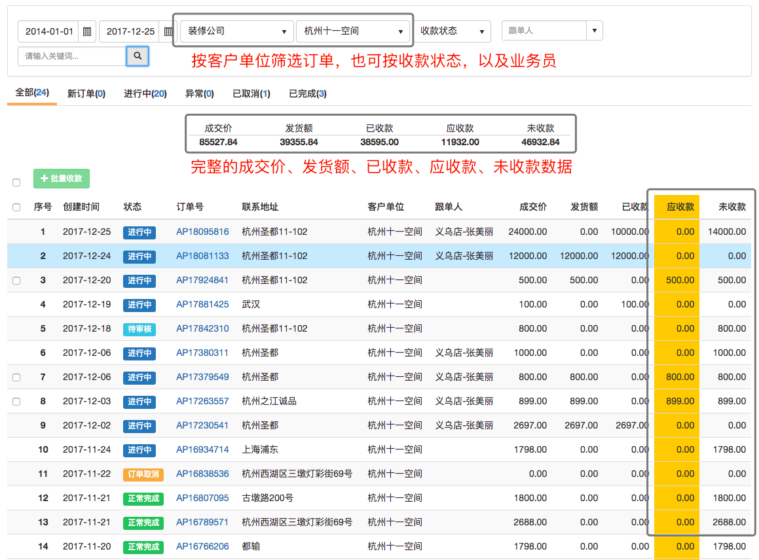The width and height of the screenshot is (759, 560).
Task: Click the 客户单位 column header
Action: coord(386,207)
